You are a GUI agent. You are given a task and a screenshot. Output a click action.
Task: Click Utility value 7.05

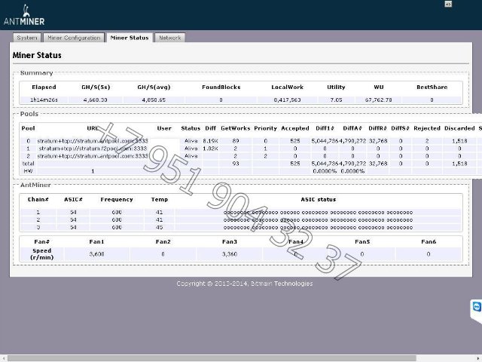tap(336, 100)
